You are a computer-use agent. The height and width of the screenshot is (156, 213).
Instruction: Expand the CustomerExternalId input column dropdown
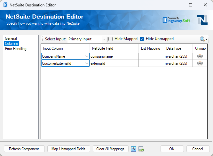[87, 63]
